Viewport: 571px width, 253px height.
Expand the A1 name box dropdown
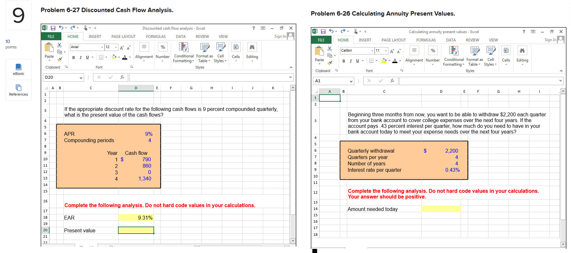[351, 81]
